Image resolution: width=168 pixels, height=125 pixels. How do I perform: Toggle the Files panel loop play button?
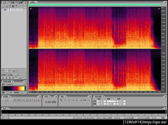coord(6,71)
